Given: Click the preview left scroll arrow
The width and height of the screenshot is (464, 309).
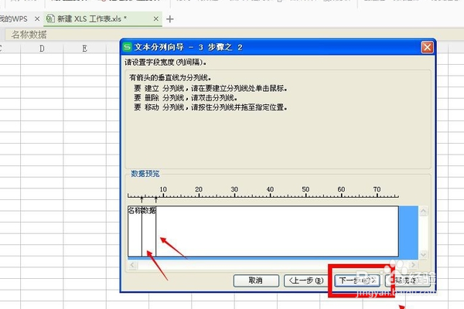Looking at the screenshot, I should click(132, 265).
